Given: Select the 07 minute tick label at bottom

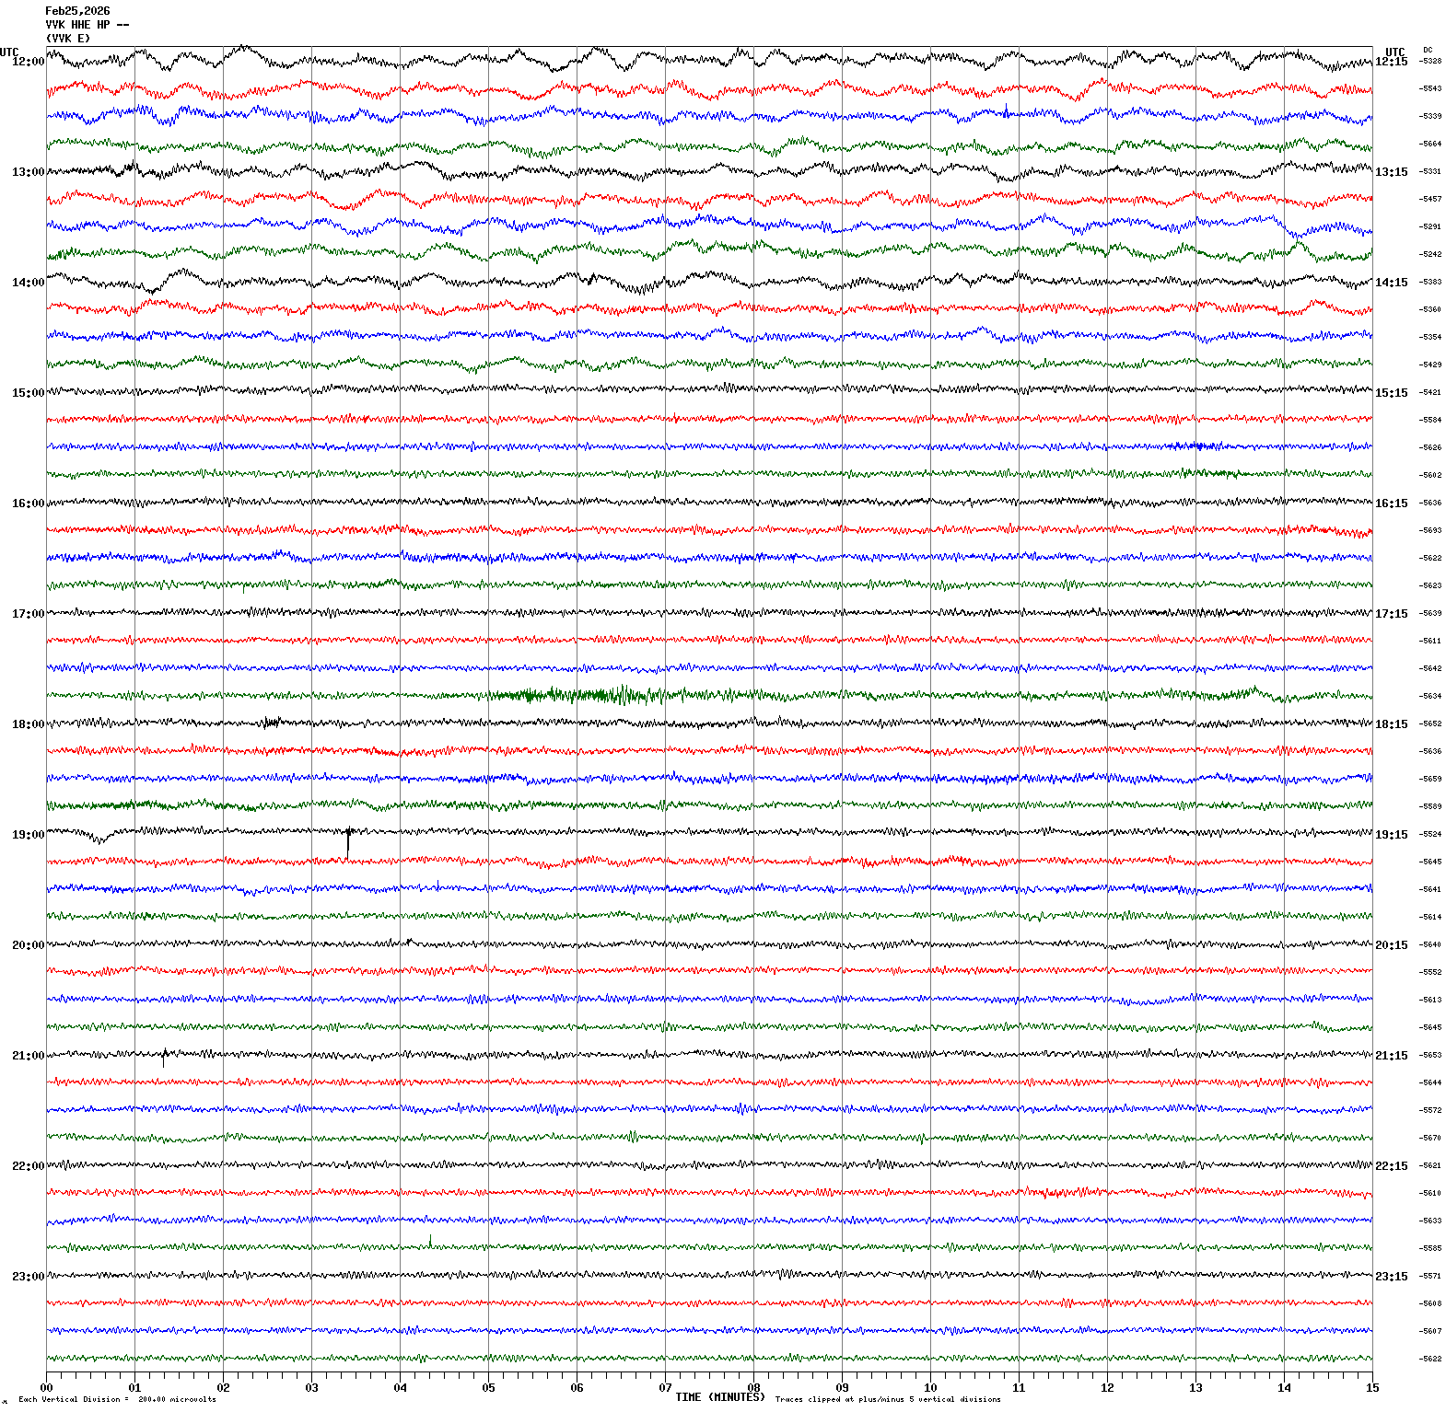Looking at the screenshot, I should pos(665,1388).
